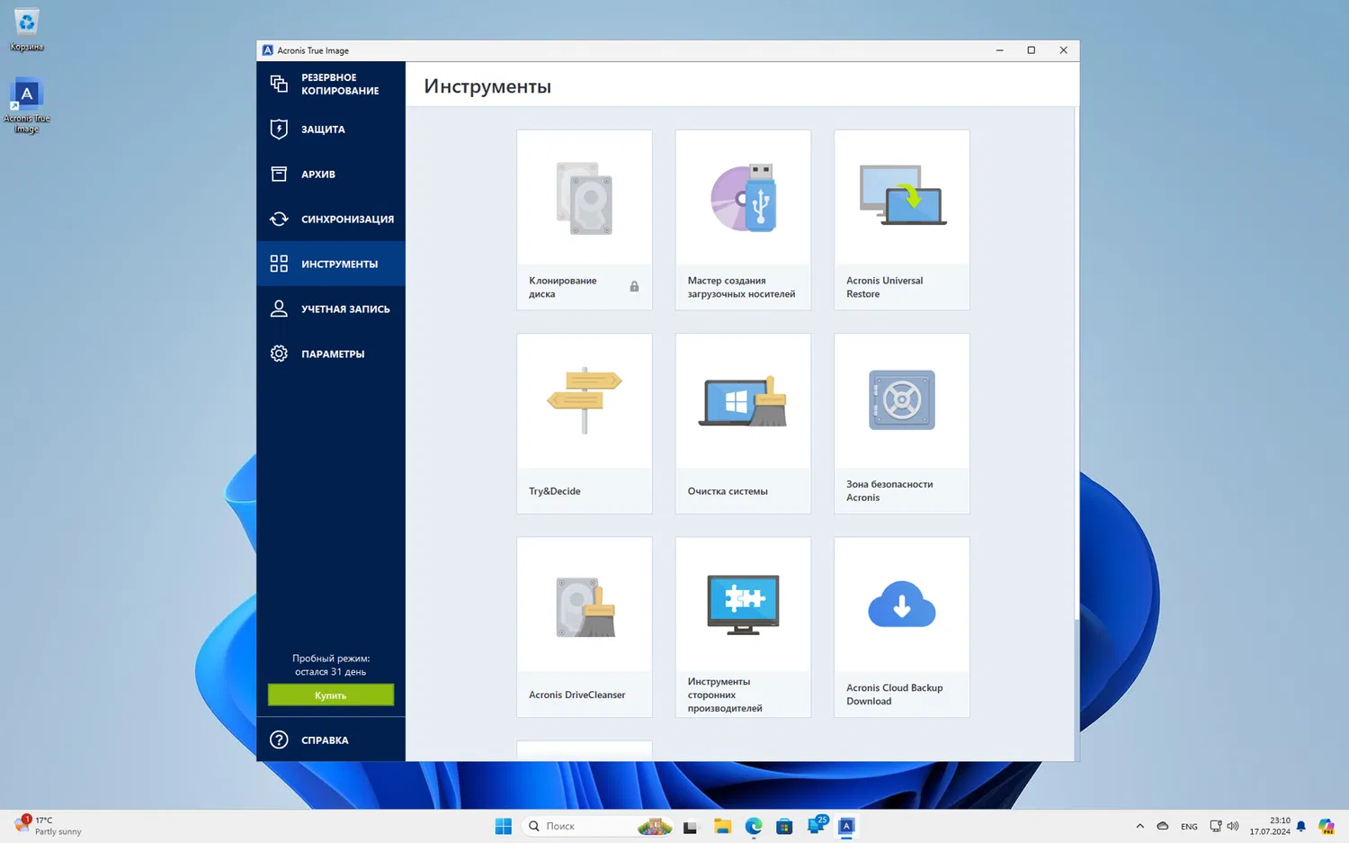This screenshot has height=843, width=1349.
Task: Launch Acronis Universal Restore tool
Action: (902, 220)
